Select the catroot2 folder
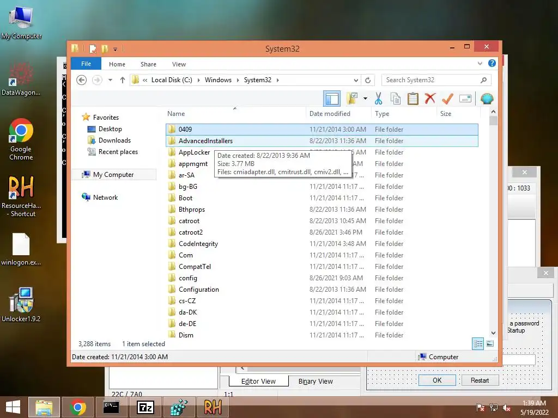Image resolution: width=558 pixels, height=418 pixels. pos(322,232)
